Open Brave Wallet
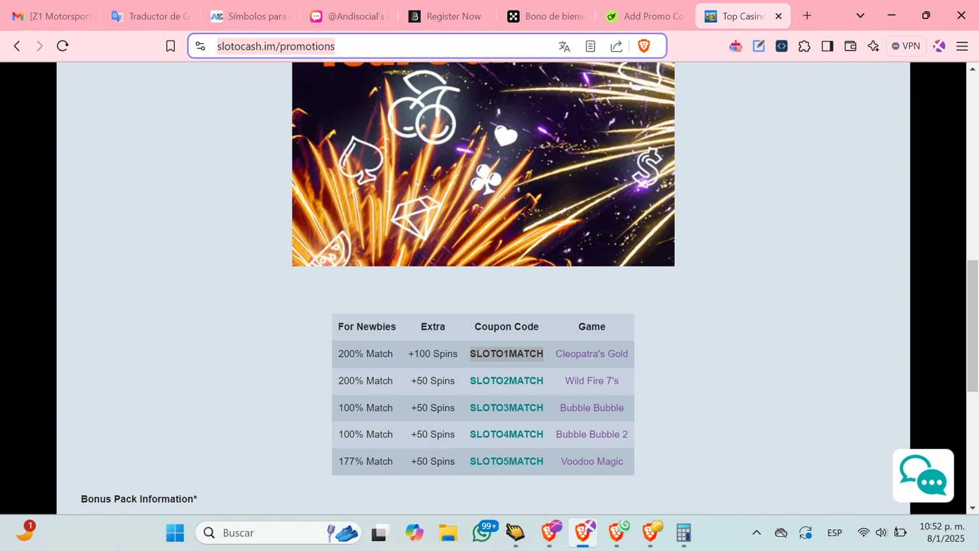 (850, 46)
